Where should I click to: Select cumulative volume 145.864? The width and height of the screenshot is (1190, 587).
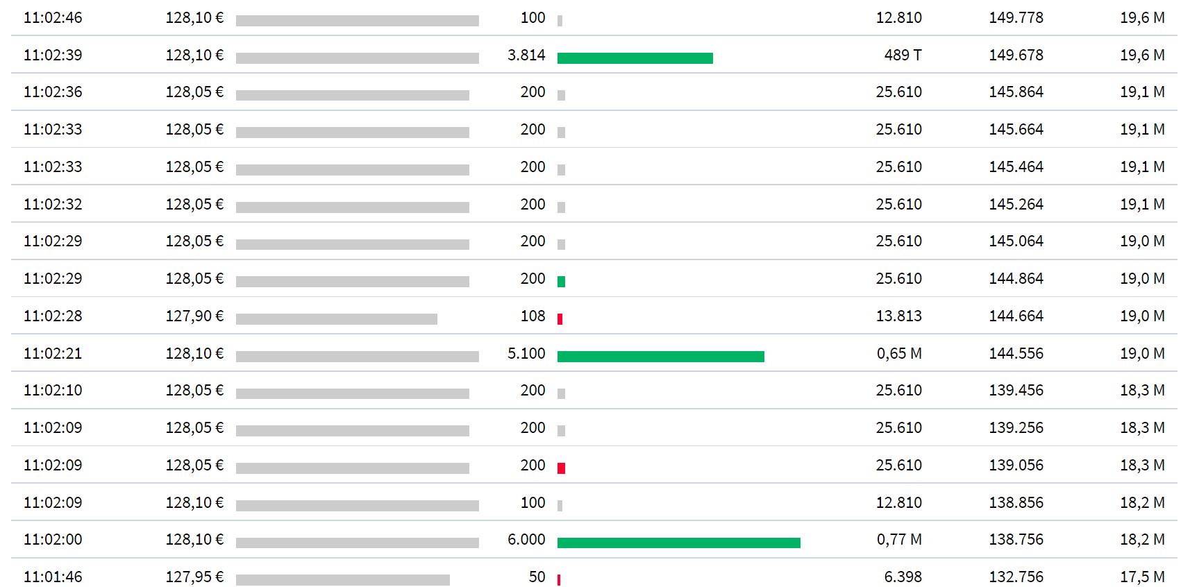(1016, 92)
